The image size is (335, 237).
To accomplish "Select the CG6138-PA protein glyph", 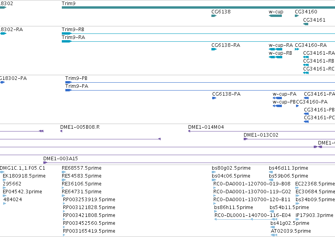I will [x=214, y=98].
